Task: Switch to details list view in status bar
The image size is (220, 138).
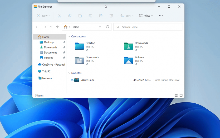Action: point(176,95)
